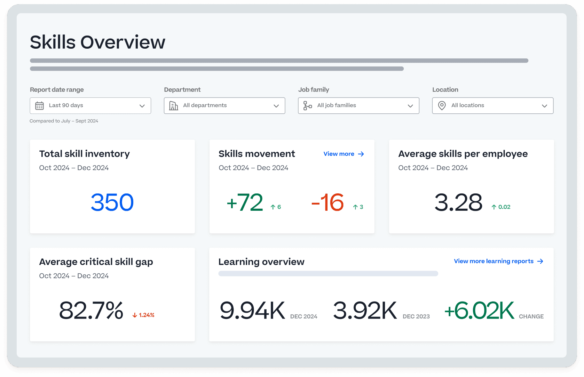The image size is (584, 377).
Task: Click the chevron on the Department selector
Action: [x=276, y=105]
